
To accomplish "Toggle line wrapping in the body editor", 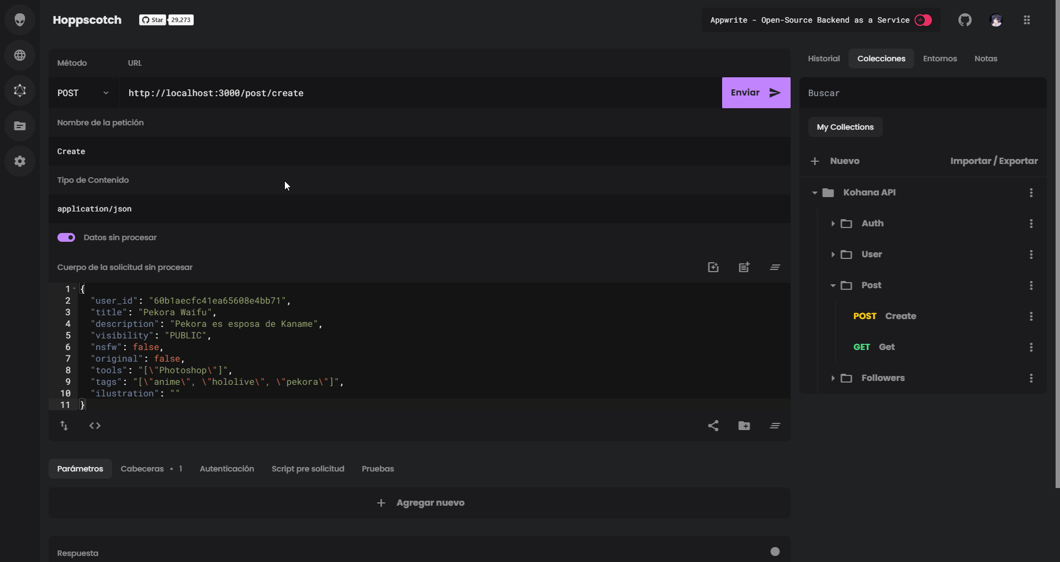I will tap(775, 267).
